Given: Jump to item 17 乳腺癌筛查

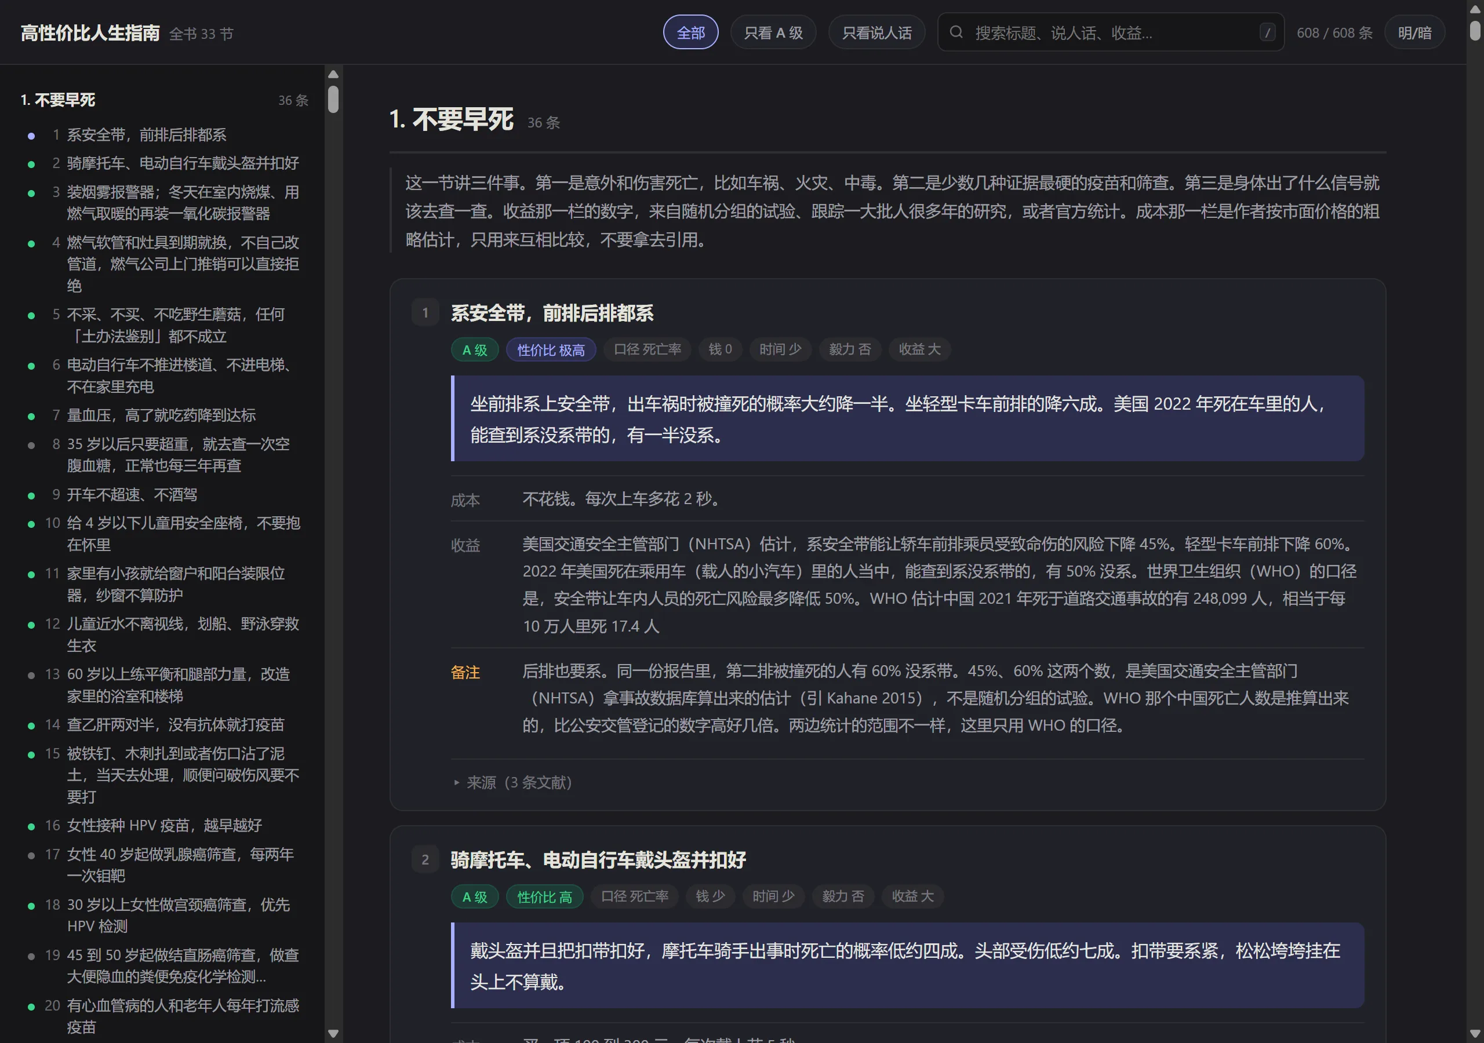Looking at the screenshot, I should (x=164, y=865).
